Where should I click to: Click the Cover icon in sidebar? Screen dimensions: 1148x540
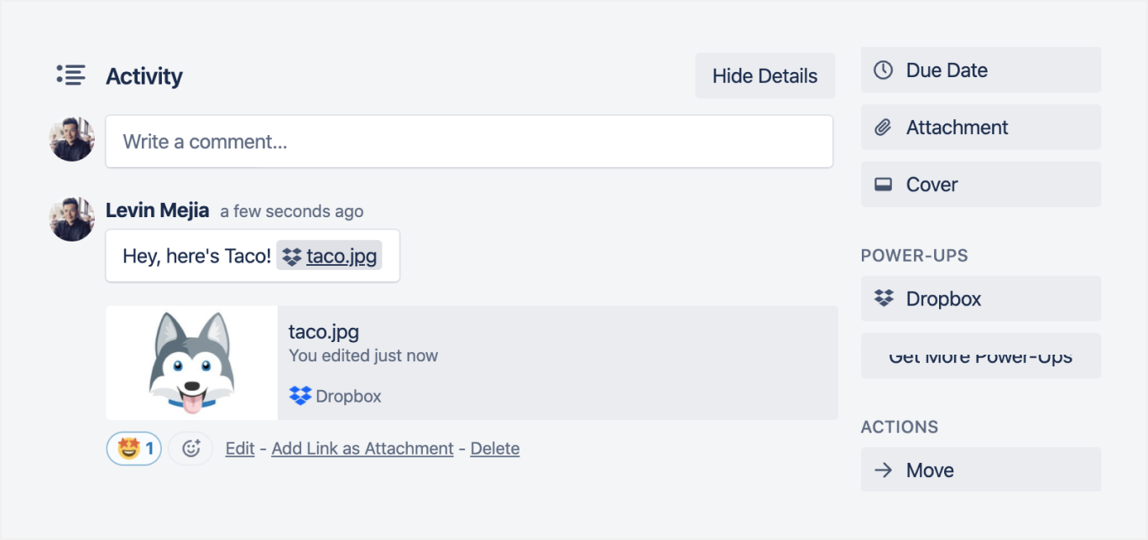click(x=883, y=184)
